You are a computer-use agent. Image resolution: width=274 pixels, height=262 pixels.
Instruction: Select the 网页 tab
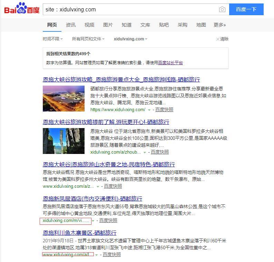point(52,25)
